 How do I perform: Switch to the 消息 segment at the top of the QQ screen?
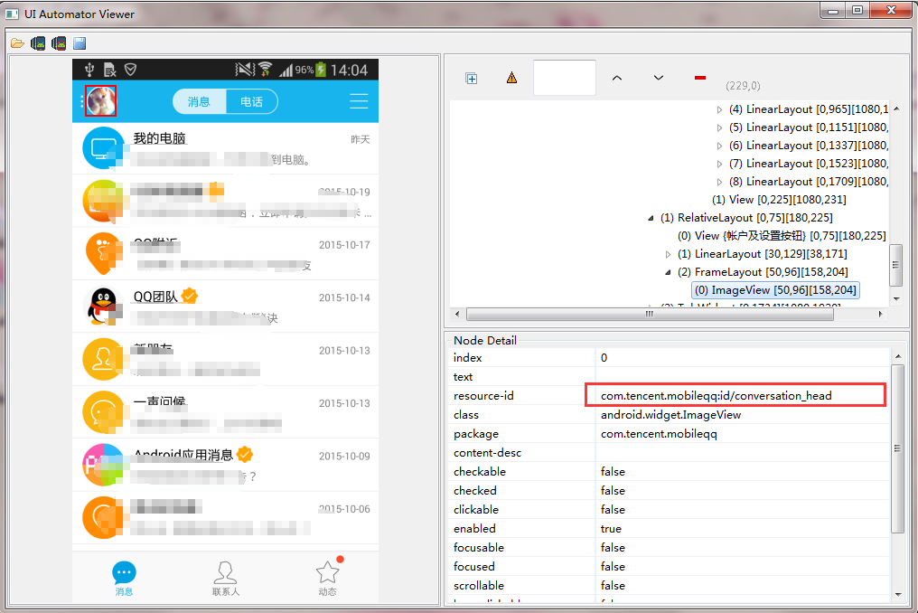pyautogui.click(x=199, y=101)
